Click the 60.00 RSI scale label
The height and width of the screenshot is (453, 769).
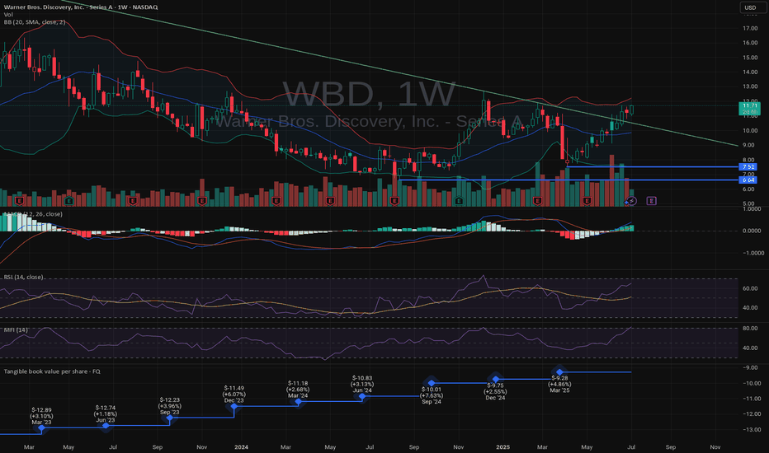pyautogui.click(x=750, y=288)
